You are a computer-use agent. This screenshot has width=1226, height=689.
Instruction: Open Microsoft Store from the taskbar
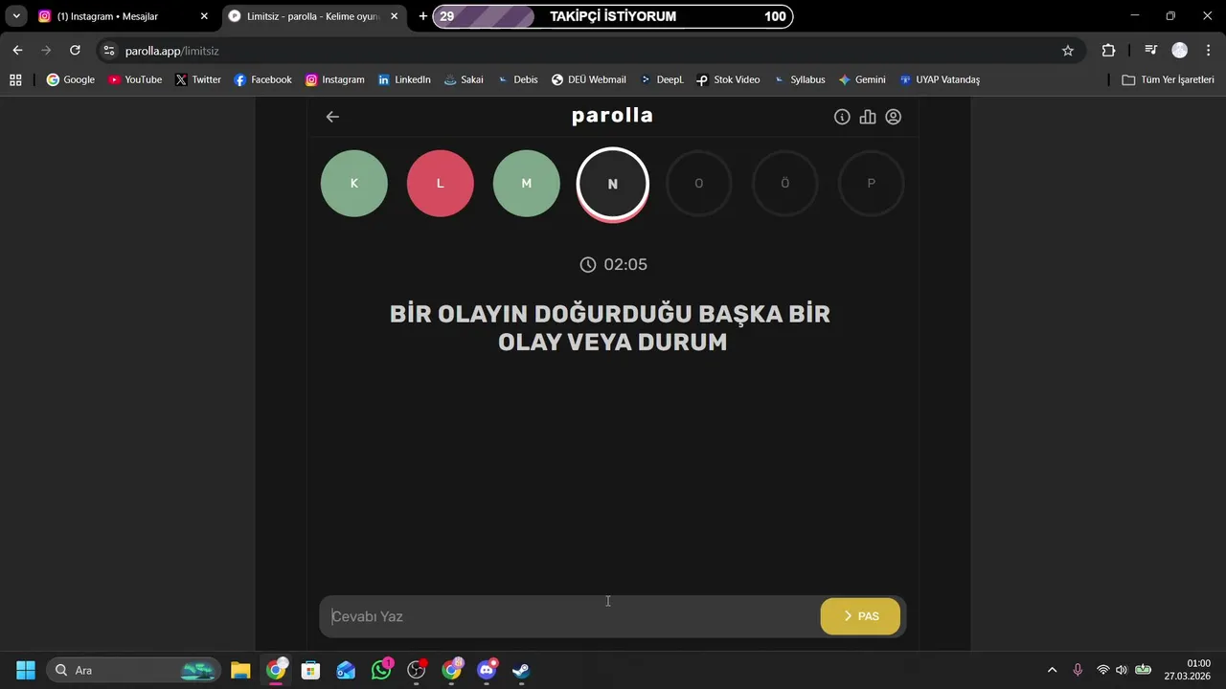pyautogui.click(x=310, y=670)
